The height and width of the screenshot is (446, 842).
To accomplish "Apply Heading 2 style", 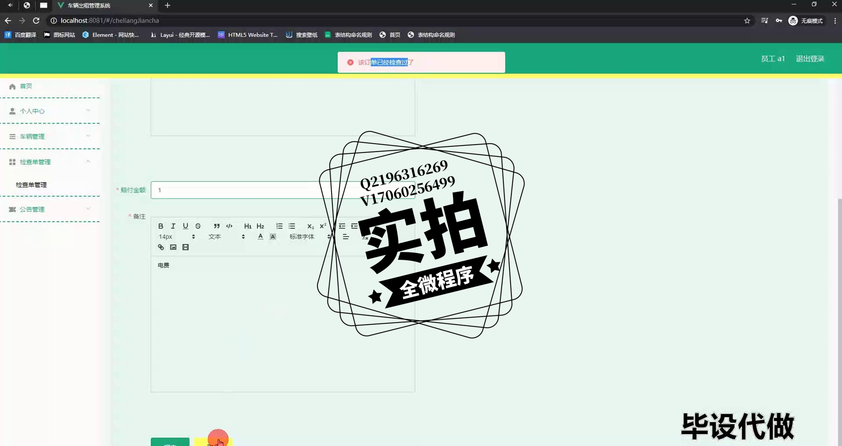I will click(x=260, y=226).
